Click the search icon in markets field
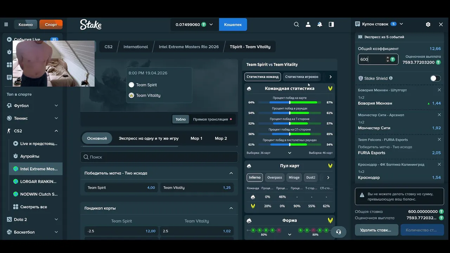Image resolution: width=450 pixels, height=253 pixels. point(85,157)
